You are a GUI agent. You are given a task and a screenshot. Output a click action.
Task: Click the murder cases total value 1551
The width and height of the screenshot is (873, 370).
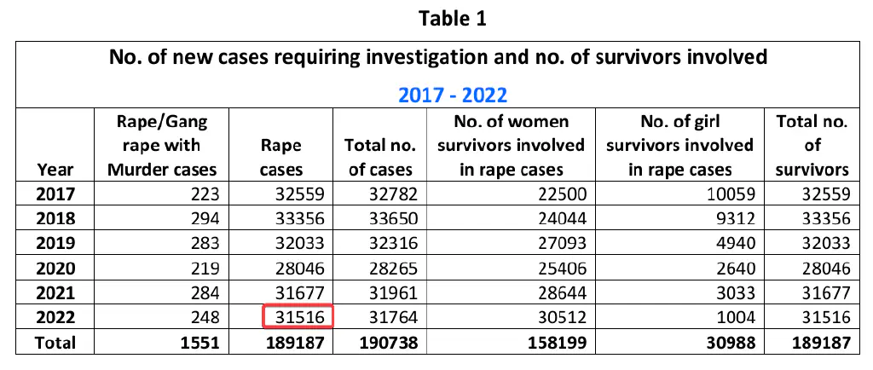[200, 343]
